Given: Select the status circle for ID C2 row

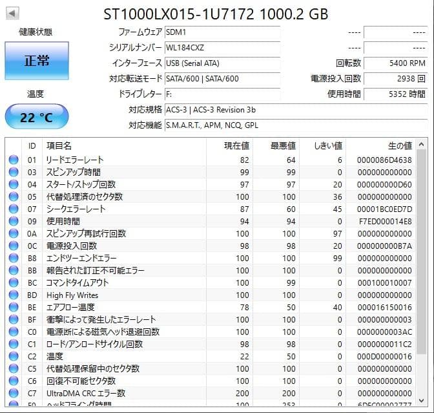Looking at the screenshot, I should 14,356.
